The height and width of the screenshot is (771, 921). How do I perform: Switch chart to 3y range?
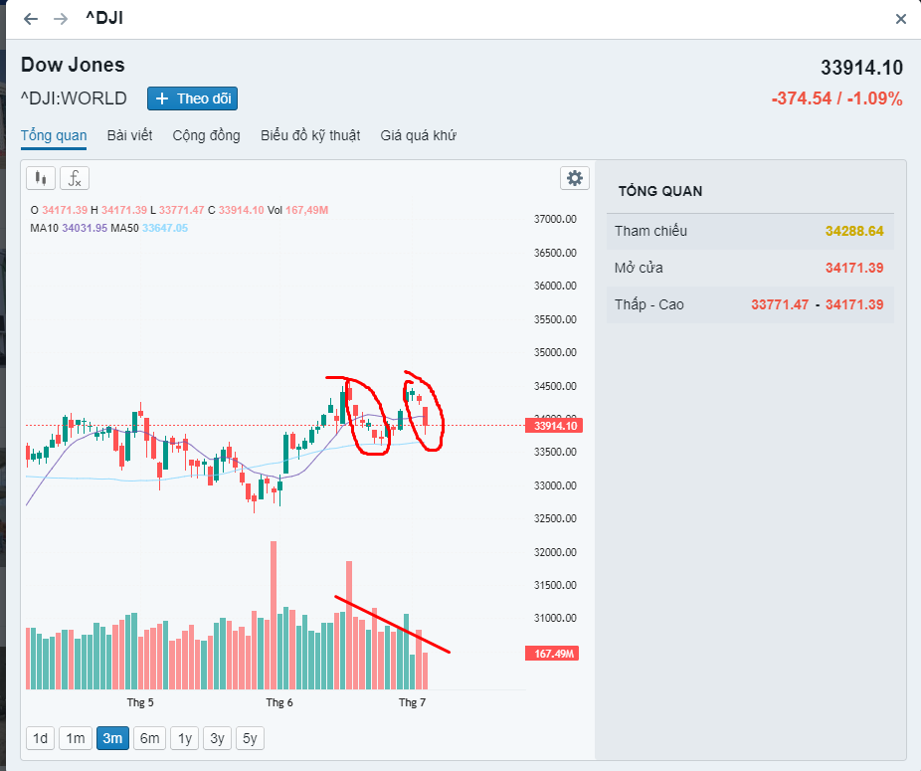tap(217, 738)
